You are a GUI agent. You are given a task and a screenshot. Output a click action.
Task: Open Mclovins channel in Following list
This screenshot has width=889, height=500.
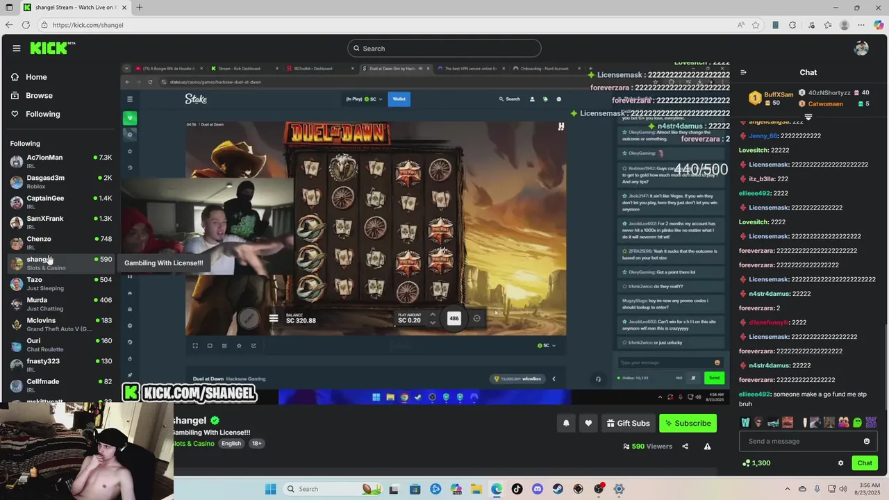point(61,324)
